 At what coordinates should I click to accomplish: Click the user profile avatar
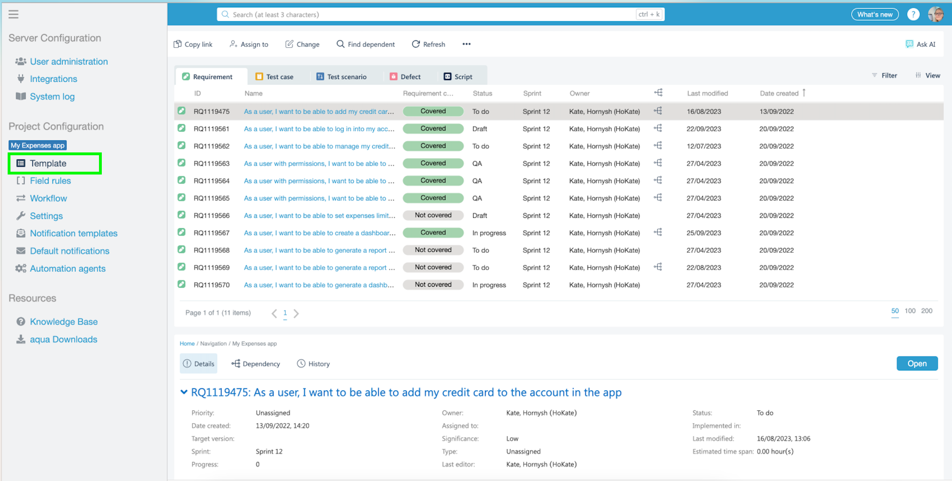935,14
